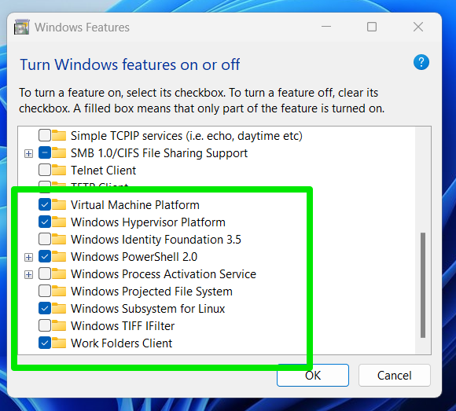Minimize the Windows Features window
456x411 pixels.
(x=326, y=27)
